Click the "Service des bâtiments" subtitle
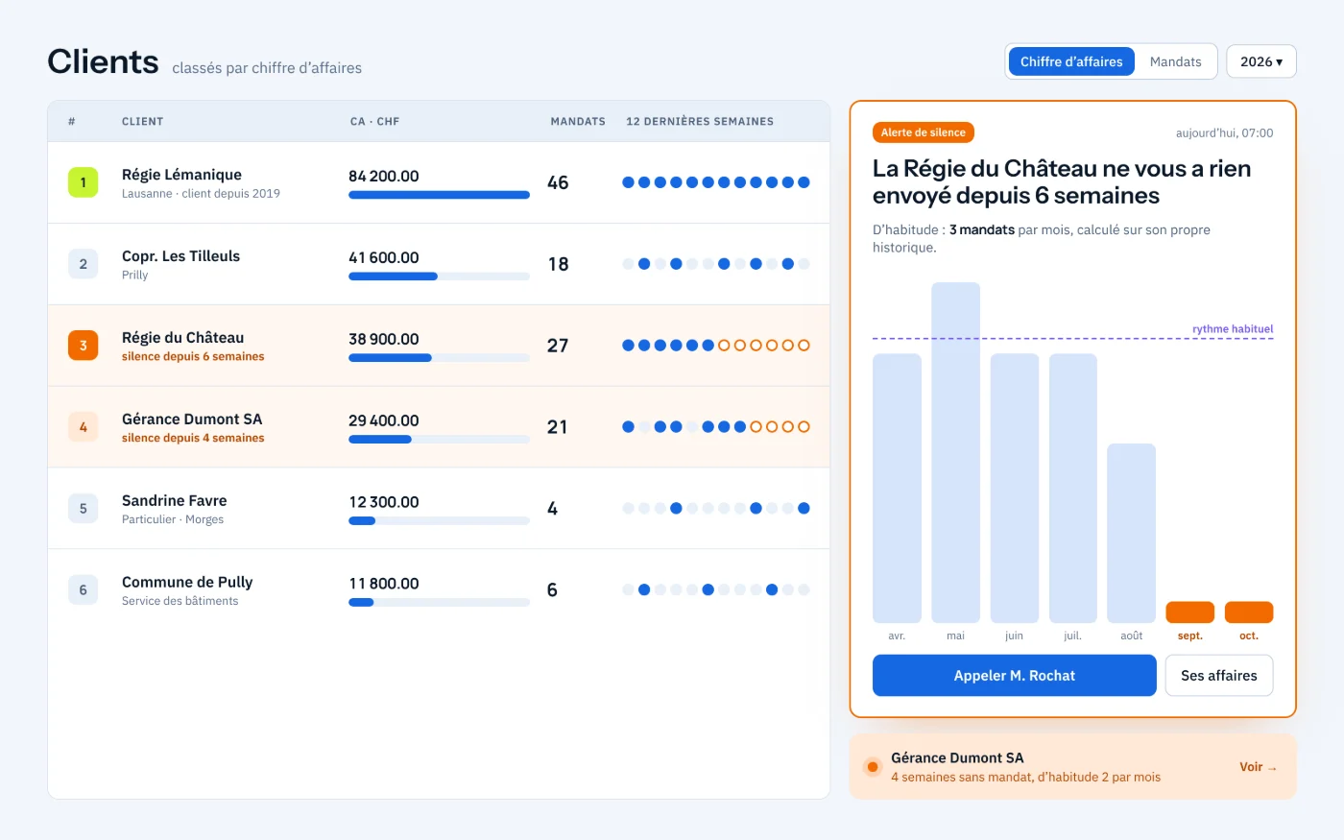 [180, 601]
